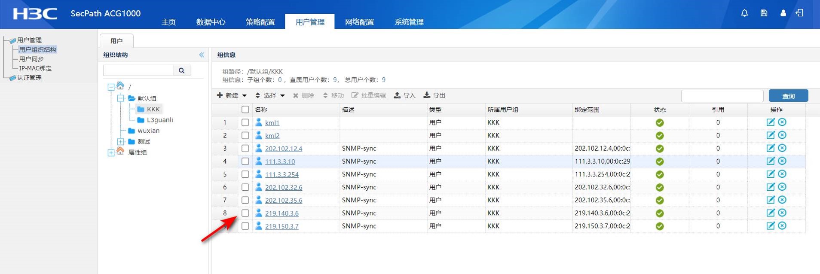Select checkbox for 219.150.3.7 row
This screenshot has width=820, height=274.
[x=245, y=225]
